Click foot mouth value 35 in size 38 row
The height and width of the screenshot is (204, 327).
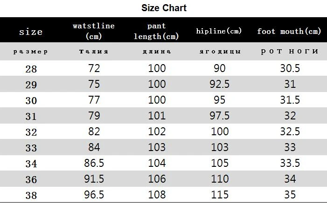(x=290, y=195)
